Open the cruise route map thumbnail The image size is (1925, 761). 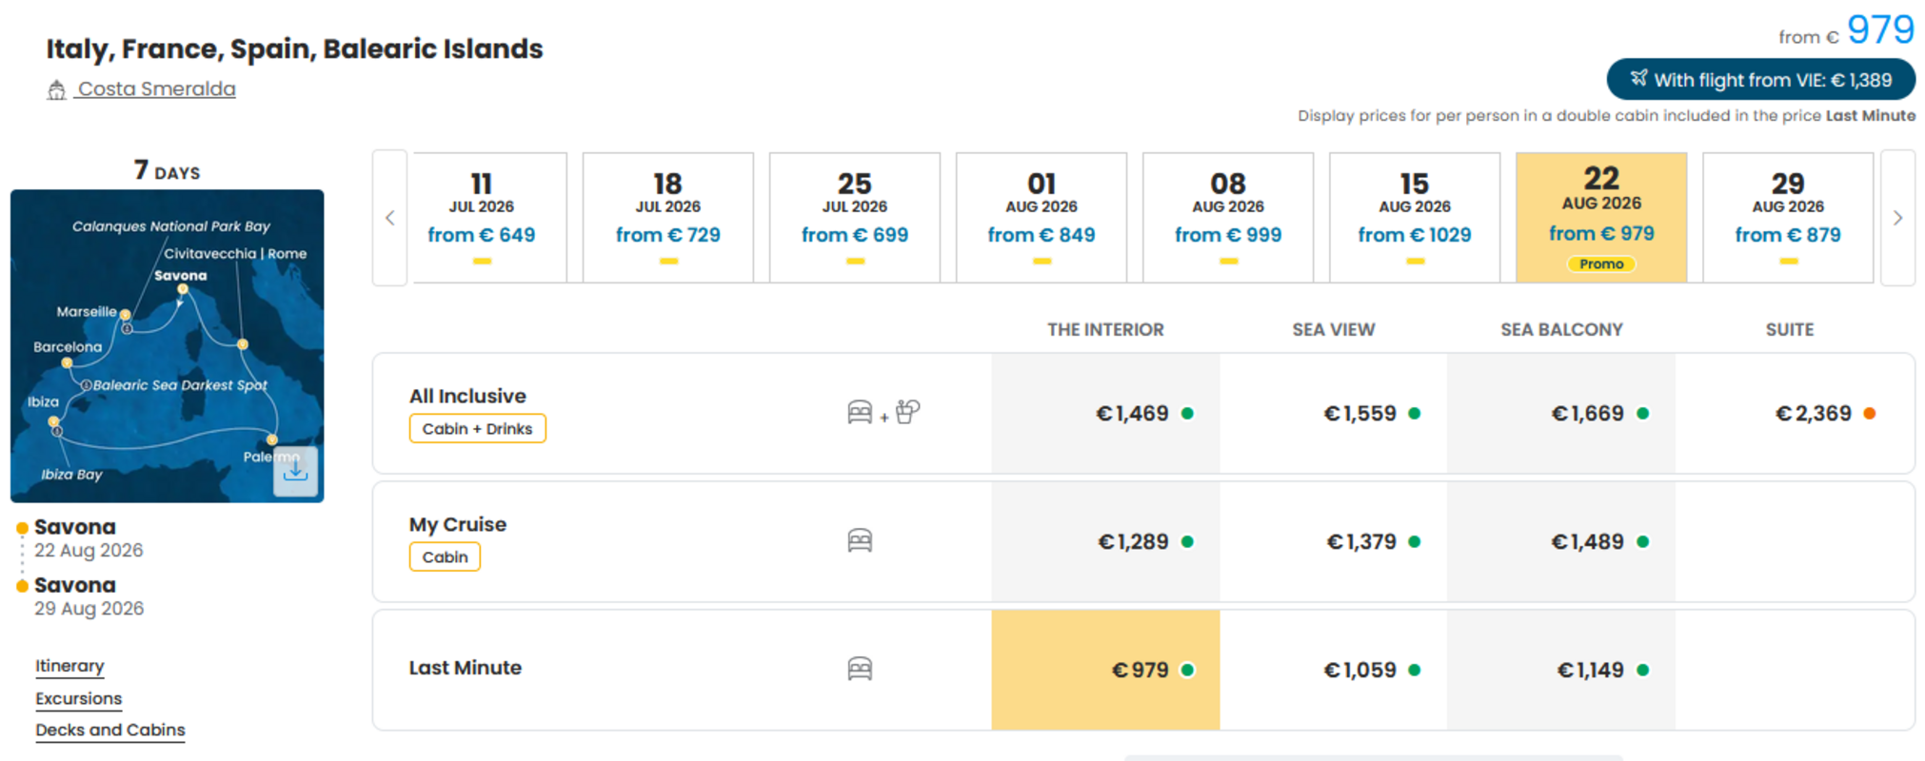[x=168, y=346]
